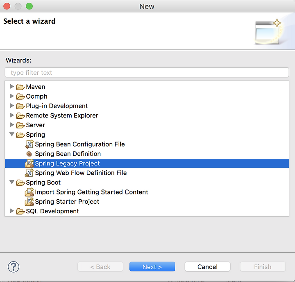
Task: Click the < Back button
Action: point(100,266)
